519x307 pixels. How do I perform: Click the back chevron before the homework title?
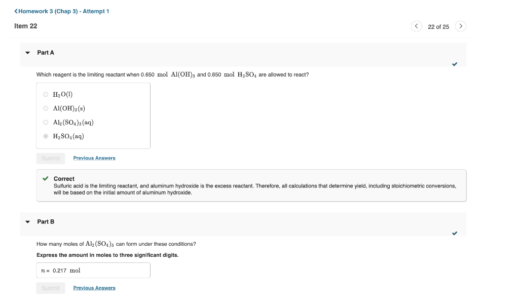click(15, 11)
